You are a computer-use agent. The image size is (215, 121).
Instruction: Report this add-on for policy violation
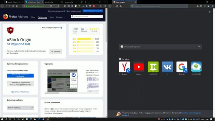pos(20,84)
